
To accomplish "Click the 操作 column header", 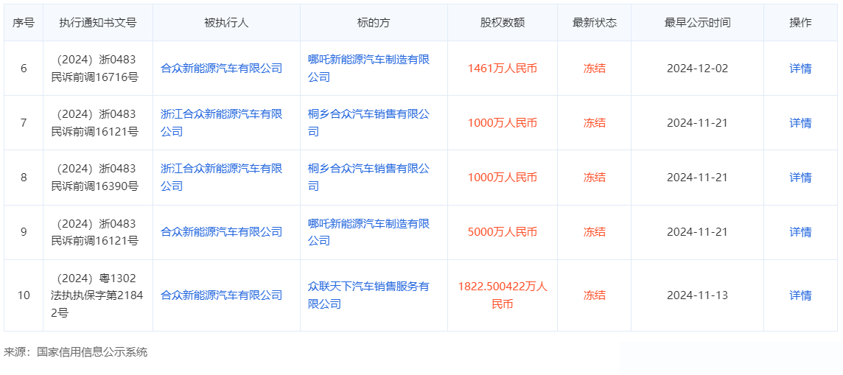I will 800,23.
